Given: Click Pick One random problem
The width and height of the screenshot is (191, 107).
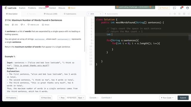Looking at the screenshot, I should click(x=46, y=98).
